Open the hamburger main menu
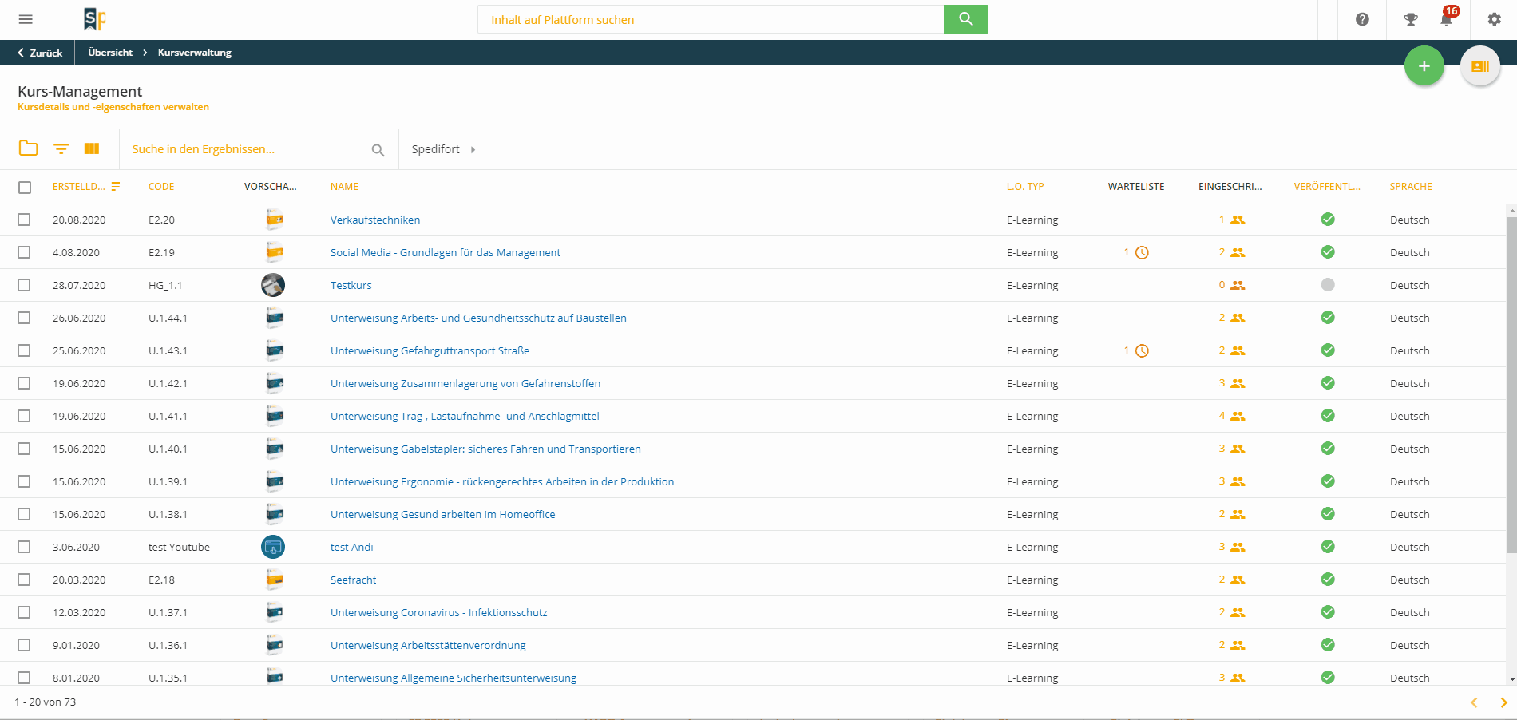This screenshot has width=1517, height=720. point(26,19)
